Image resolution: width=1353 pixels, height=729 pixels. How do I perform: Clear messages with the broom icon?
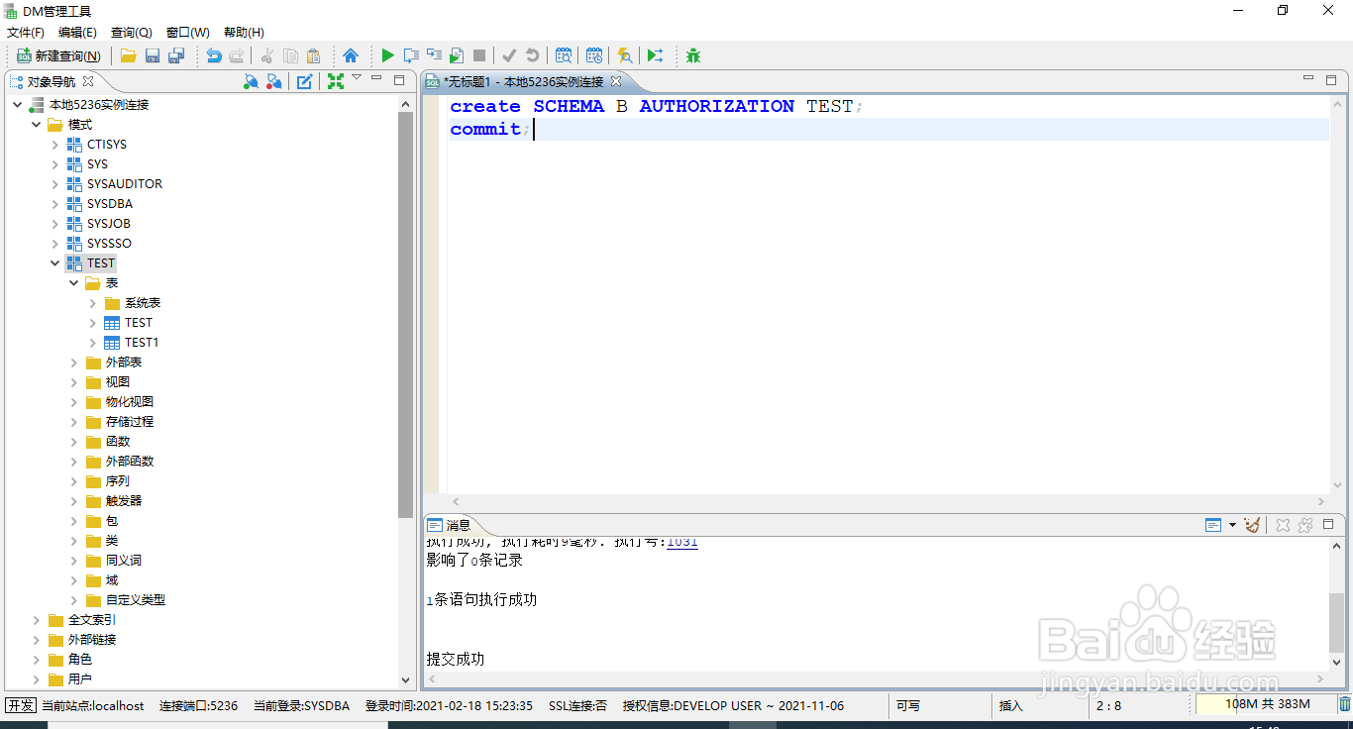(1252, 525)
